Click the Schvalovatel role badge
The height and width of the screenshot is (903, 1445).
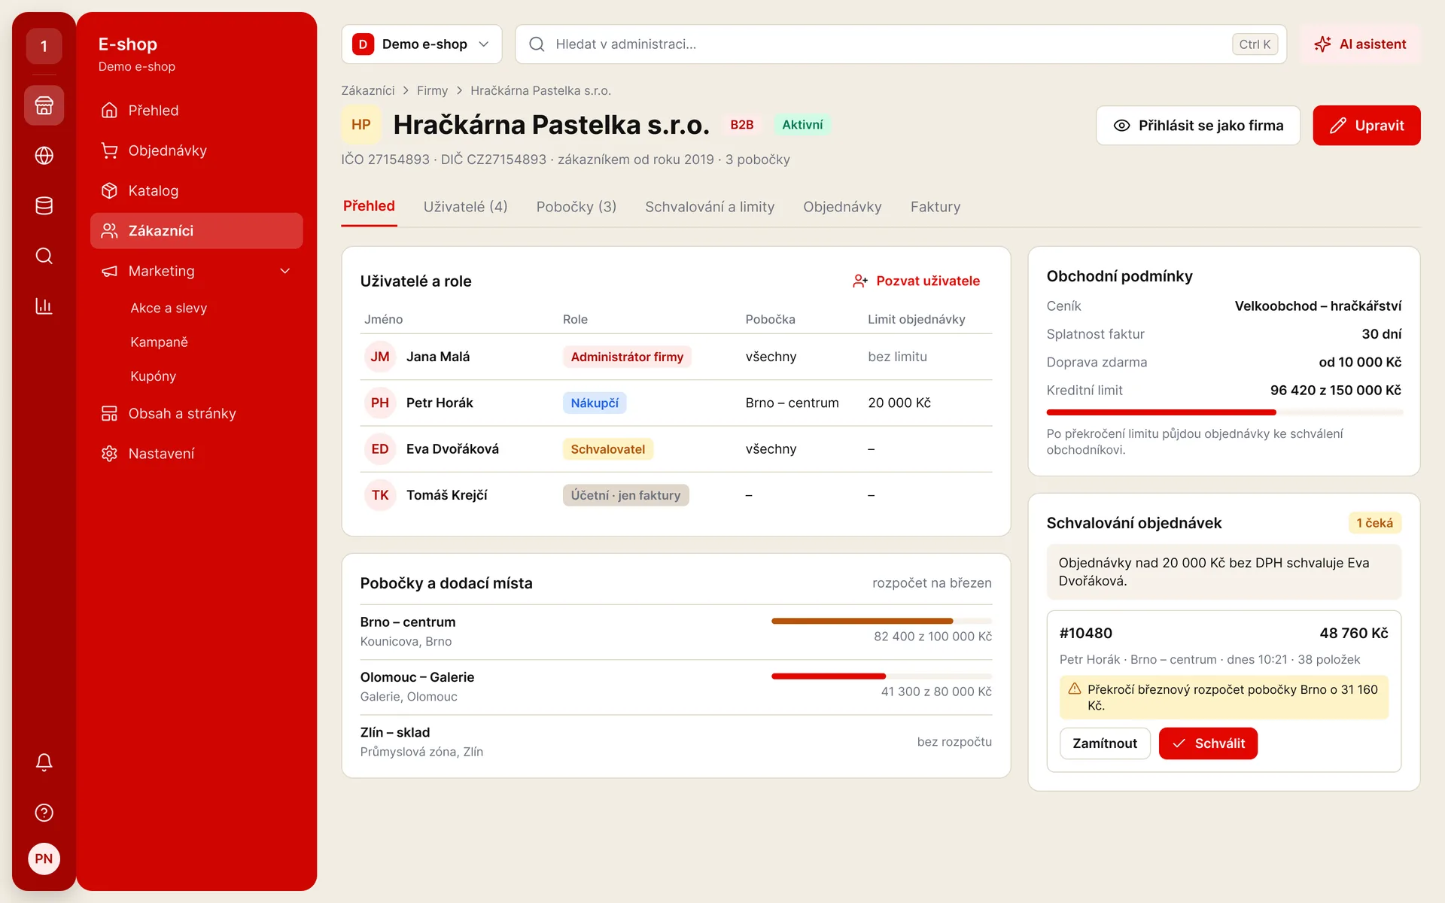point(607,449)
